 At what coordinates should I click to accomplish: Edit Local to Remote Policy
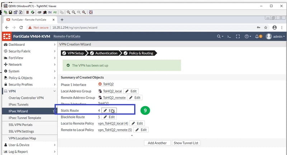pos(137,123)
